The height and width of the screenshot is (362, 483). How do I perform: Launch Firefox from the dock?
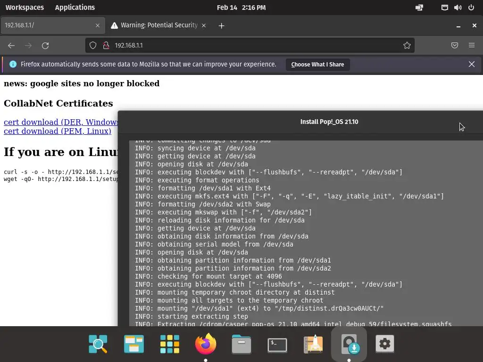[x=206, y=344]
